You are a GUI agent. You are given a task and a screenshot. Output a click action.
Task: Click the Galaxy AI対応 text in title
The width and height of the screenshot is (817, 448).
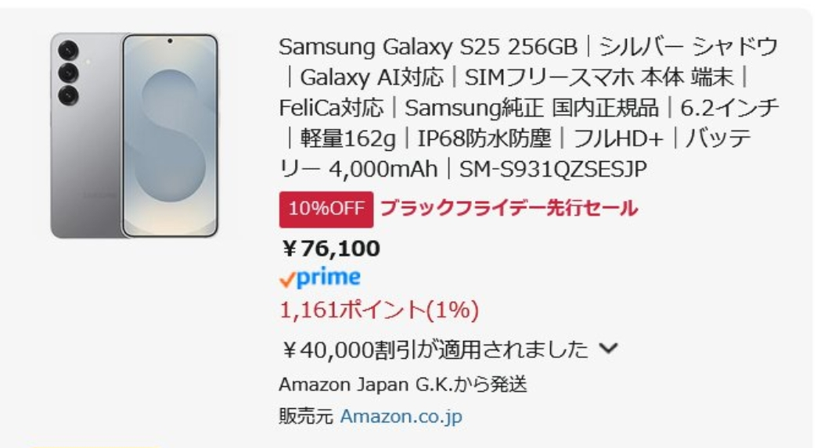372,77
